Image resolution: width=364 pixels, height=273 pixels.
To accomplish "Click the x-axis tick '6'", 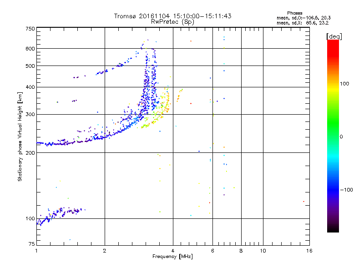I will point(212,251).
